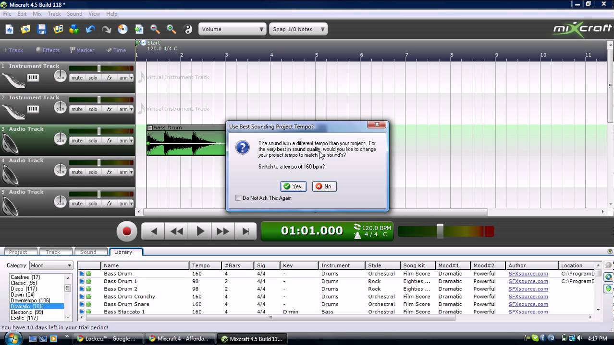
Task: Click the blue preview play icon for Bass Drum Crunchy
Action: [82, 297]
